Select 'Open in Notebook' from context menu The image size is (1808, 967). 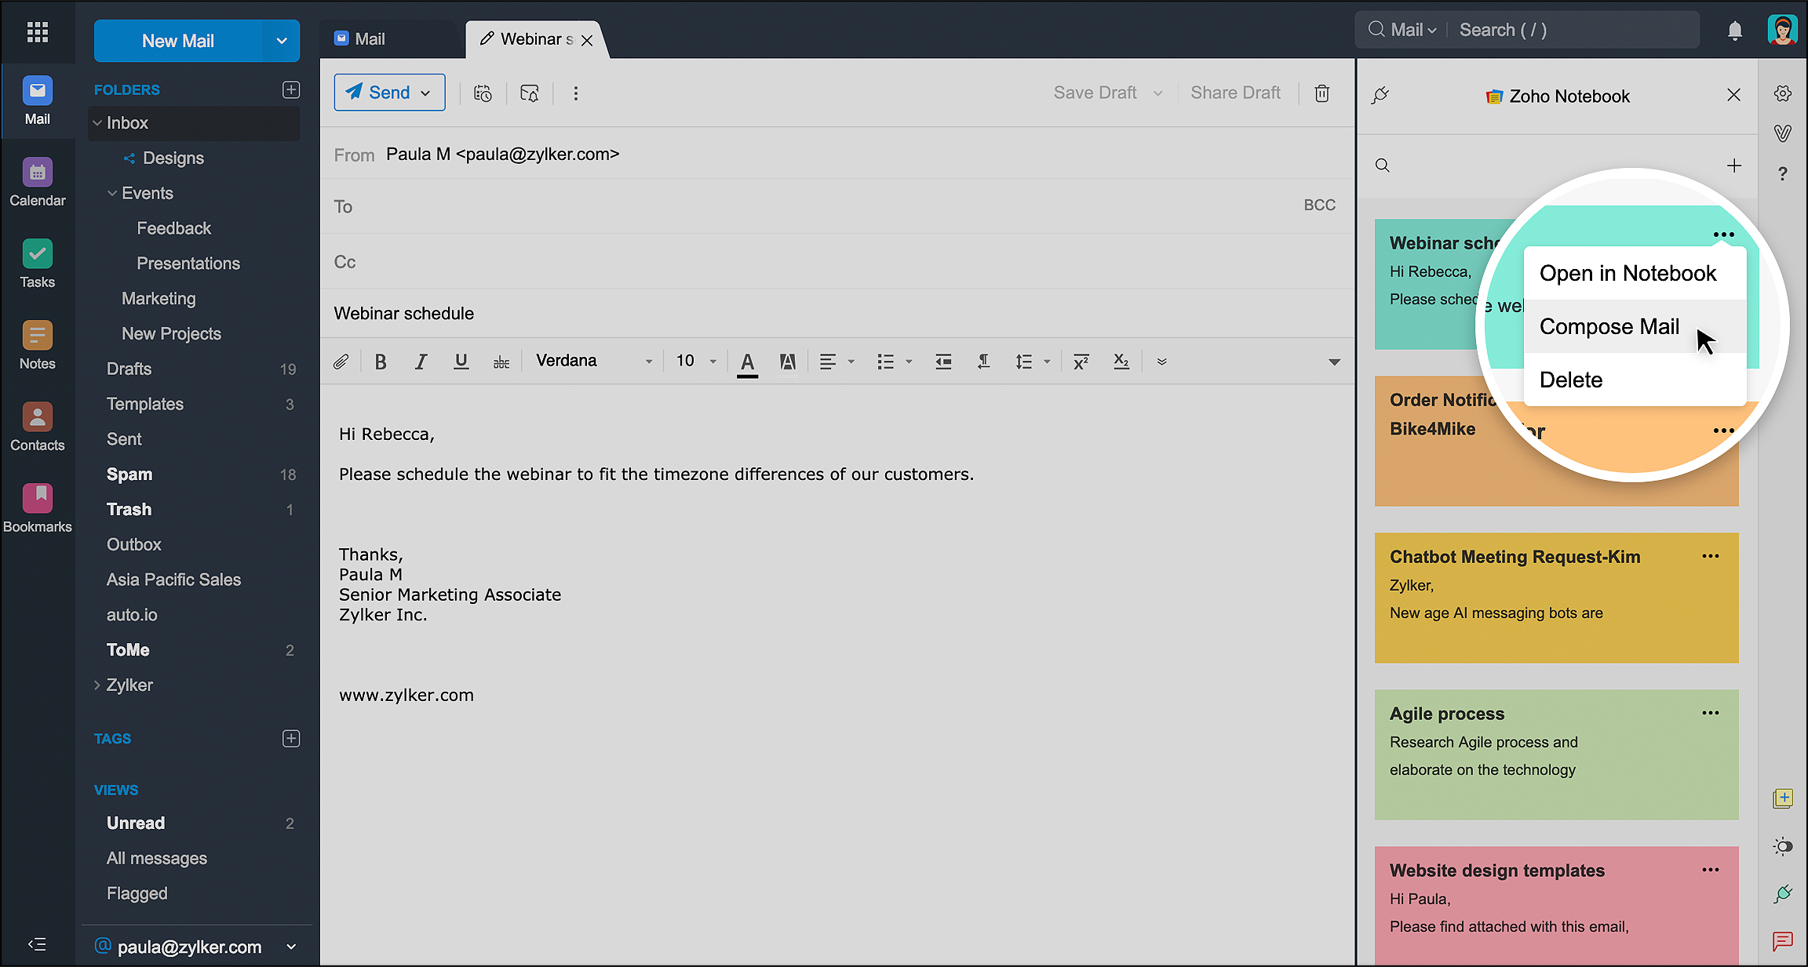[x=1628, y=272]
